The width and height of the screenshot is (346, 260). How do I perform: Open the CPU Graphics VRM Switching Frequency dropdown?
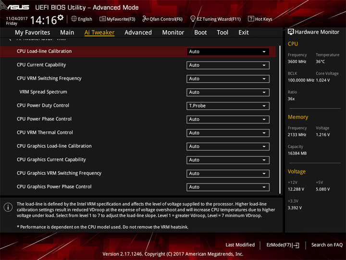(228, 173)
